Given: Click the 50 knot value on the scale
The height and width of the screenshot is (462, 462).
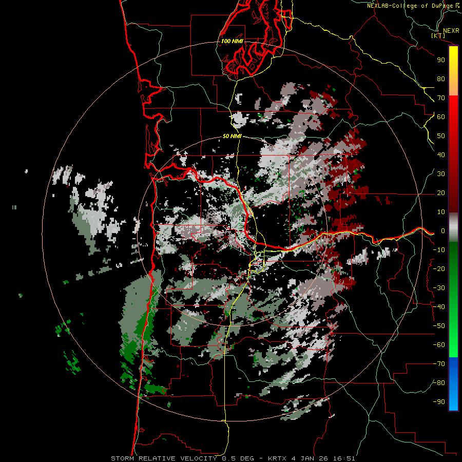Looking at the screenshot, I should (441, 136).
